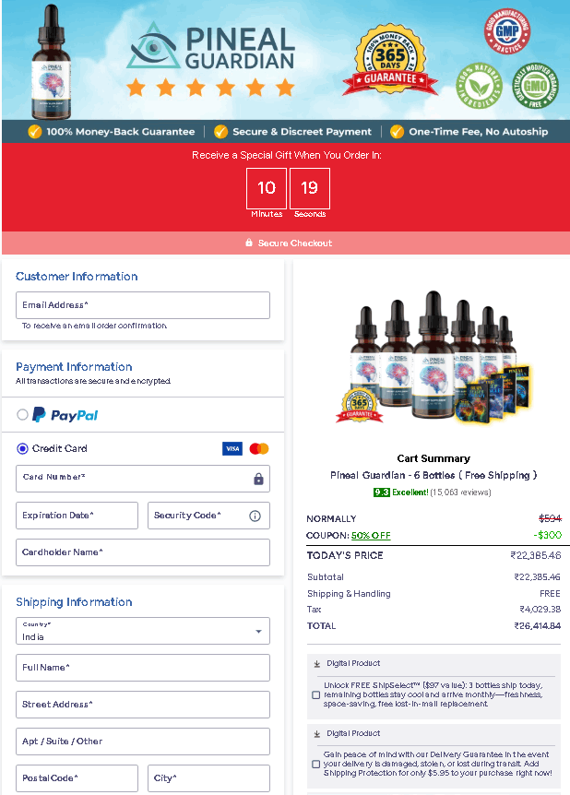Viewport: 570px width, 795px height.
Task: Check the Shipping Protection add-on box
Action: click(316, 764)
